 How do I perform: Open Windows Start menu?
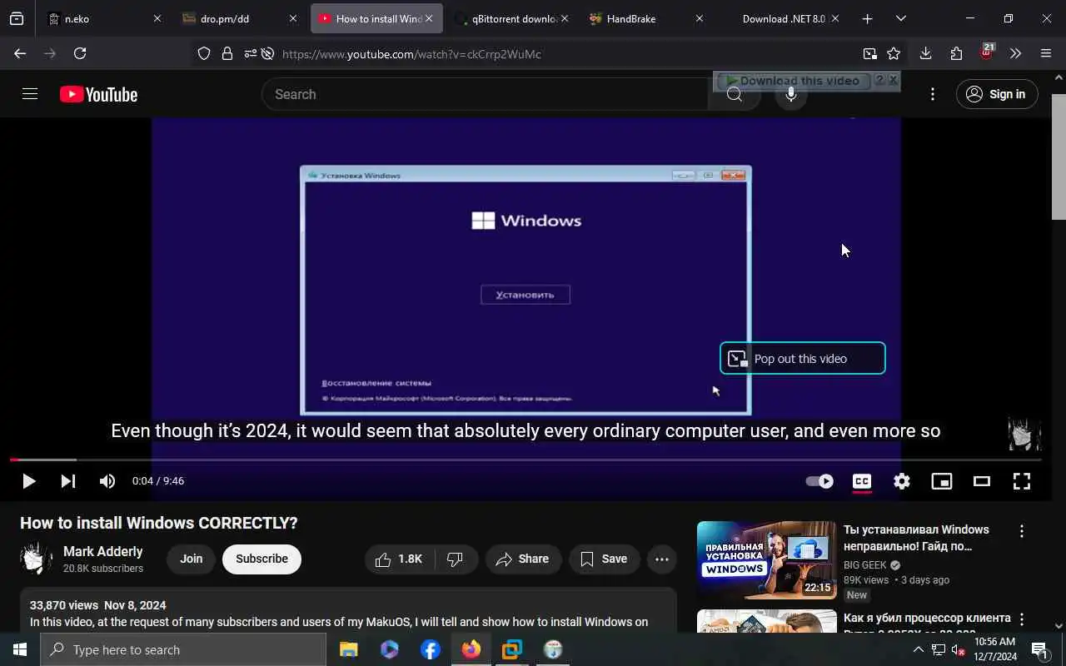pyautogui.click(x=20, y=649)
